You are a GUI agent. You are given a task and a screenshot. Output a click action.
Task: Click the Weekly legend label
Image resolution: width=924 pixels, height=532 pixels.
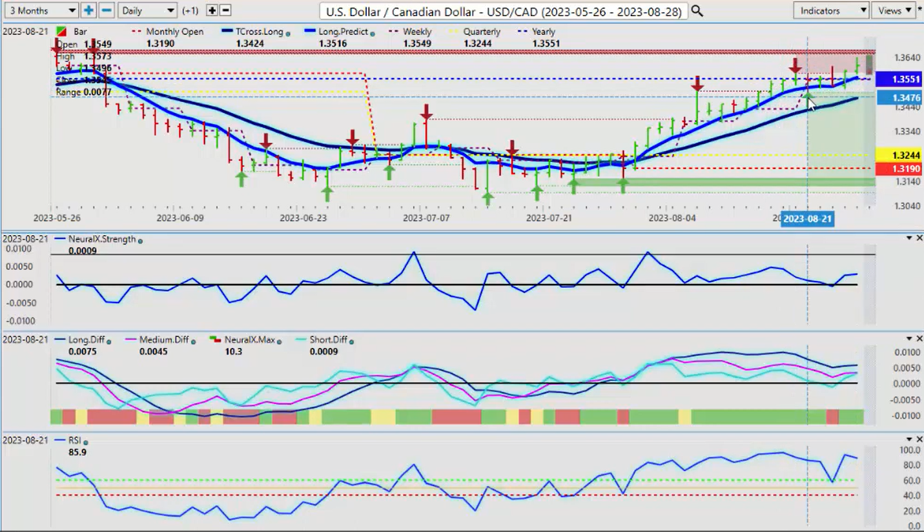[x=417, y=32]
